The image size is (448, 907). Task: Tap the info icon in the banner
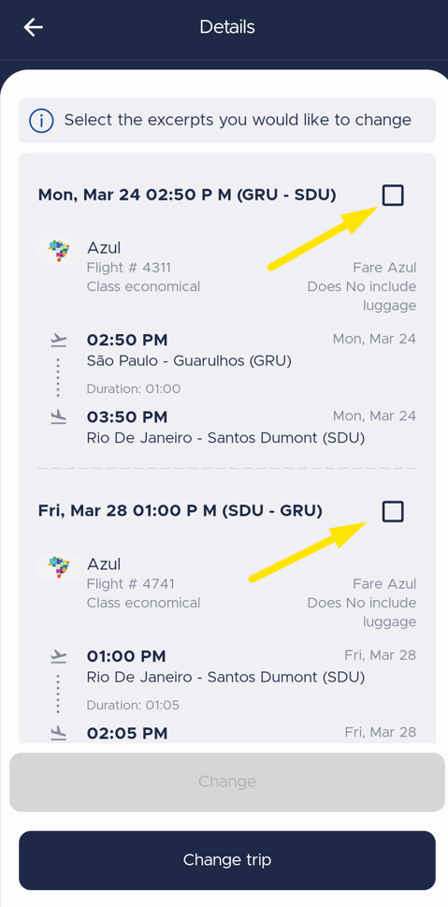(x=42, y=121)
